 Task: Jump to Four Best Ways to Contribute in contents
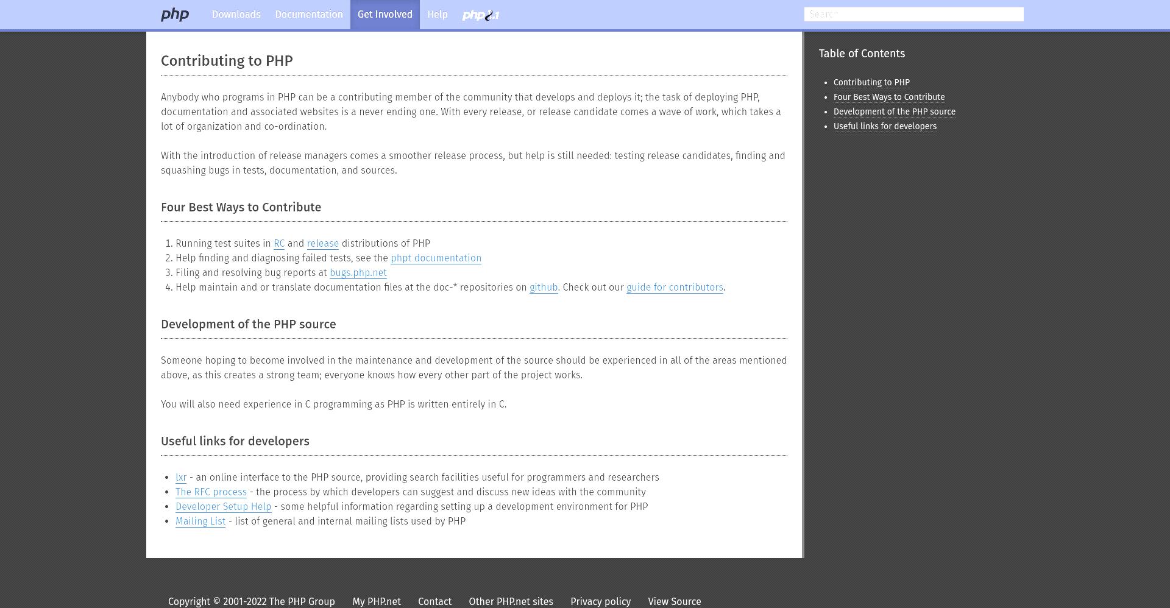(889, 97)
